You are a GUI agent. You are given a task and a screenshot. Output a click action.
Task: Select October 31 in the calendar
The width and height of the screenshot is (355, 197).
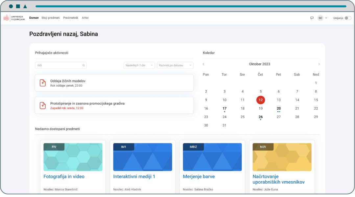point(225,125)
